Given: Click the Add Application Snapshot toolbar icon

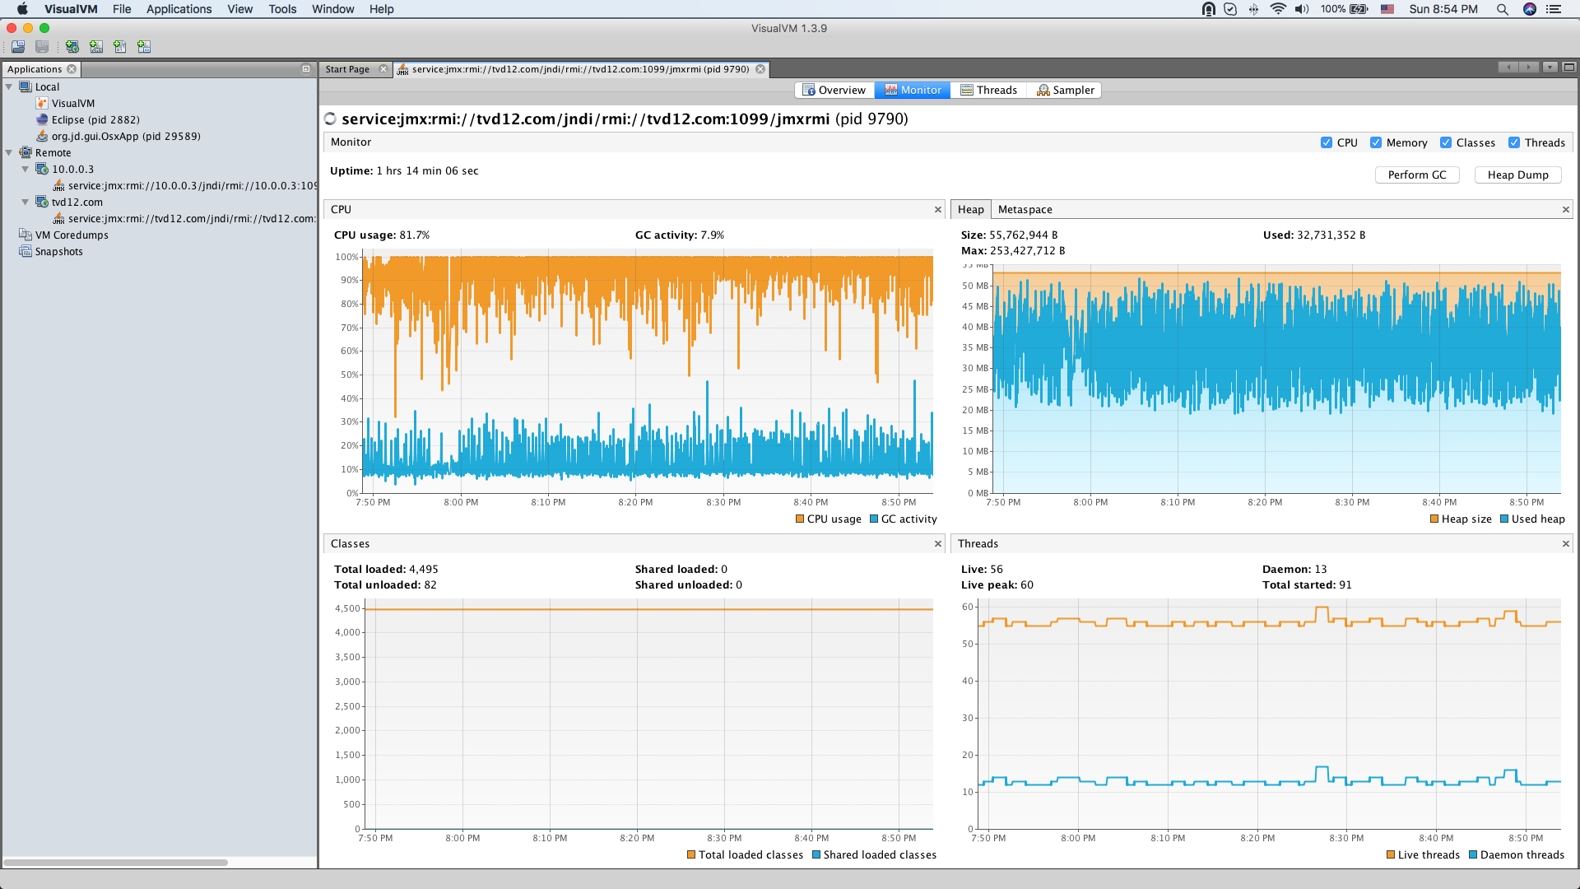Looking at the screenshot, I should pyautogui.click(x=144, y=47).
